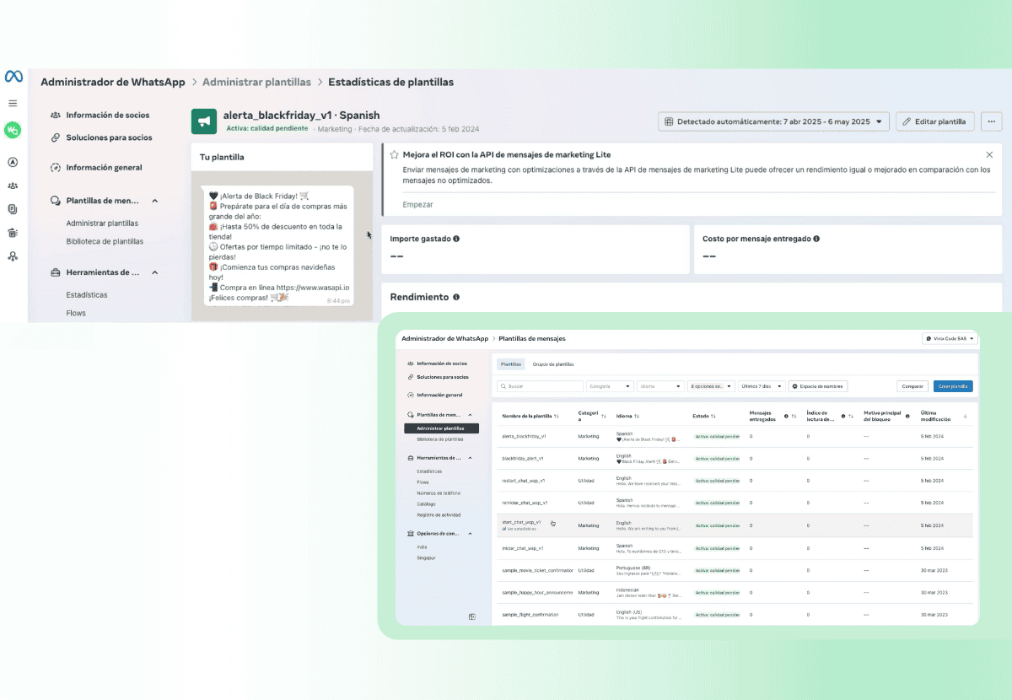Sort table by Idioma column

pyautogui.click(x=636, y=417)
